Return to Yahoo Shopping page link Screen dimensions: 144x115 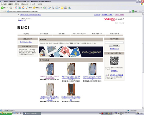pyautogui.click(x=30, y=15)
